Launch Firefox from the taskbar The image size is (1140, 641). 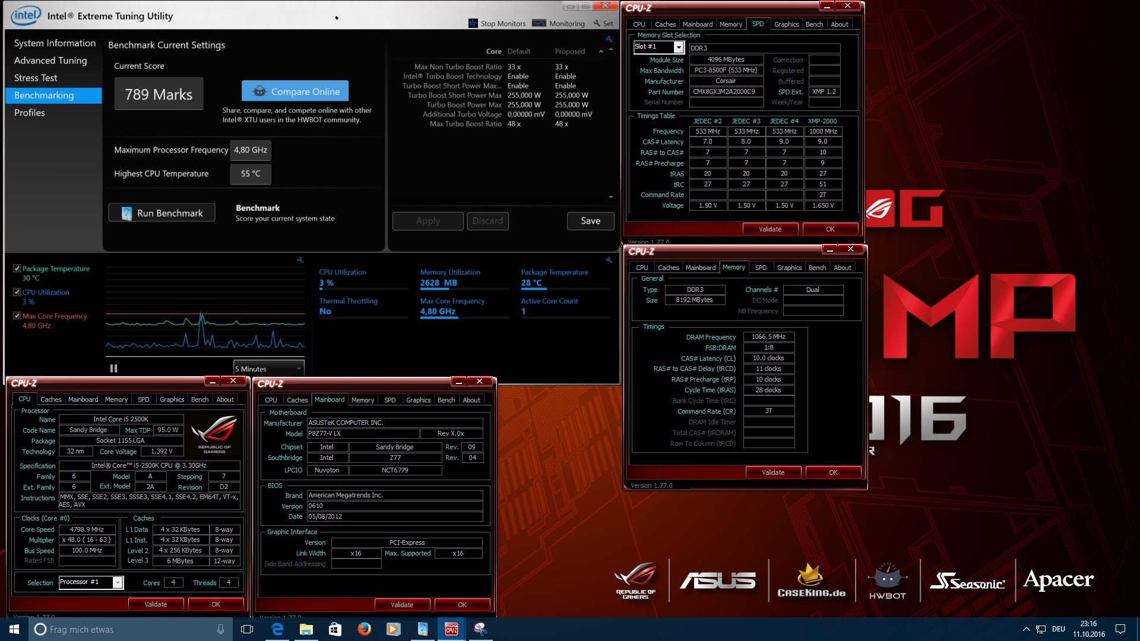364,629
